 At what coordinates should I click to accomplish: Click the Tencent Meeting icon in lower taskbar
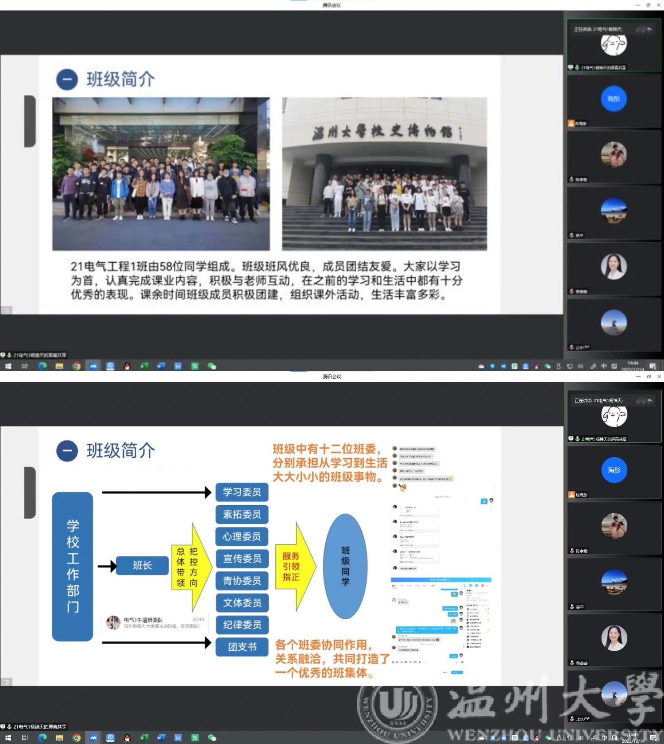93,737
